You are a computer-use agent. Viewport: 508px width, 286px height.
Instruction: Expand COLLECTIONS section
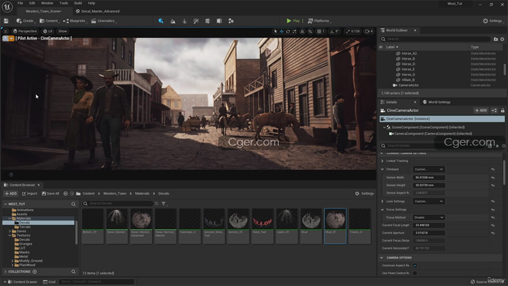tap(6, 272)
